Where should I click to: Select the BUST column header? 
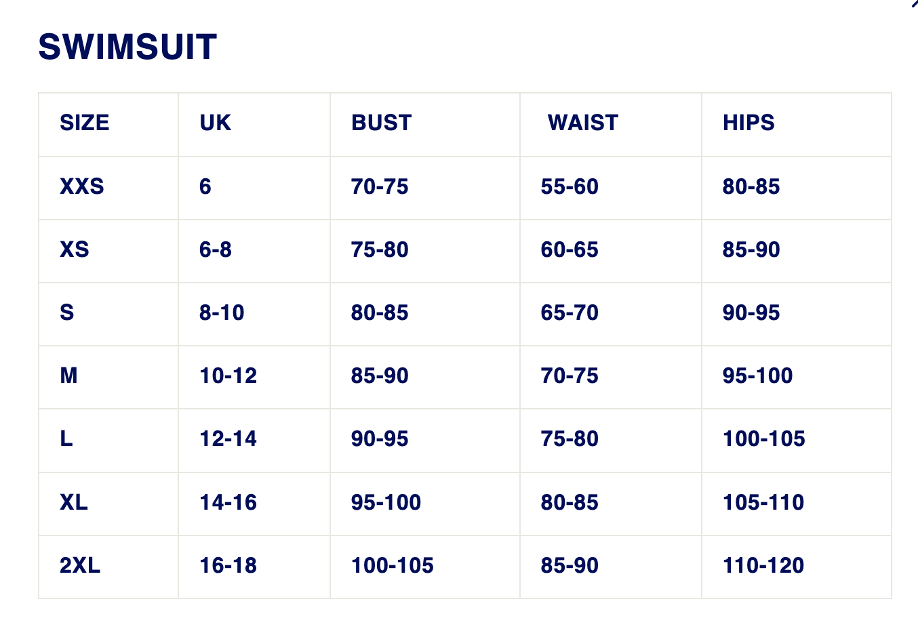point(382,123)
